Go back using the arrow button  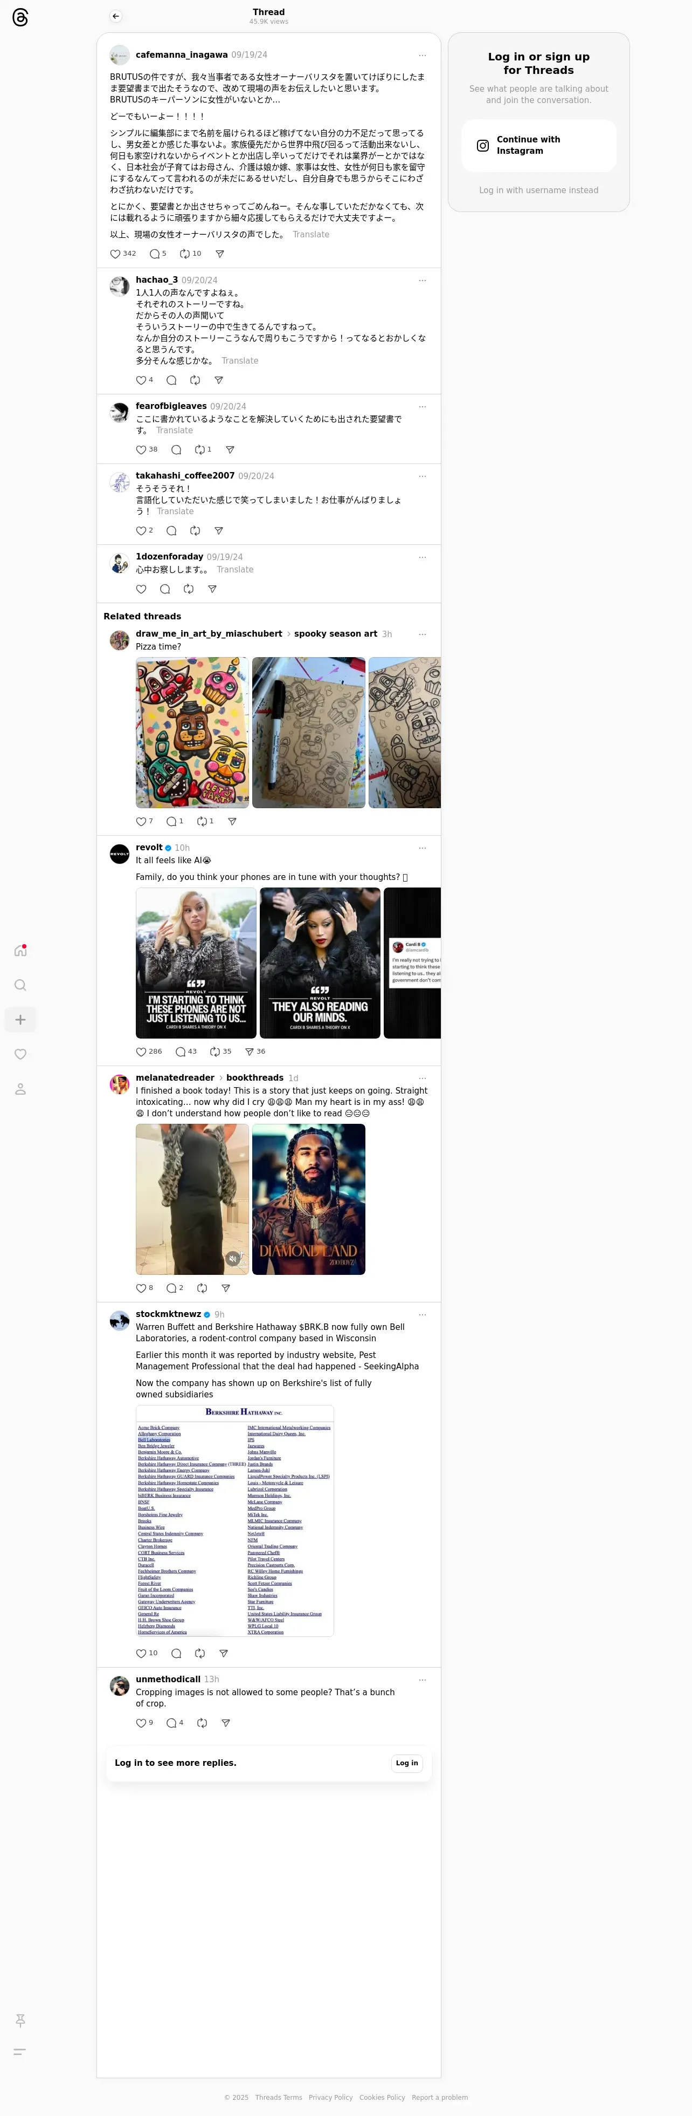pos(116,16)
